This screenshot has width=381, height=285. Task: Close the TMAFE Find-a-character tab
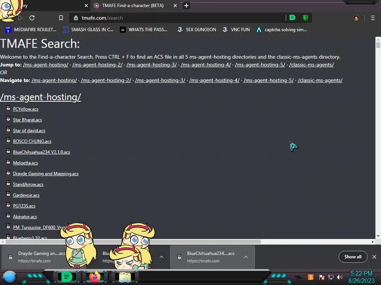coord(175,6)
